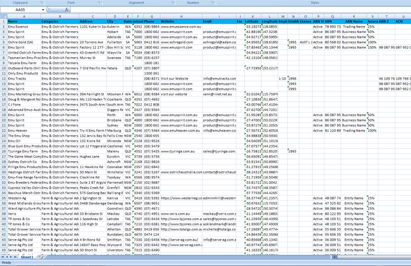The height and width of the screenshot is (266, 411).
Task: Jump to last sheet with navigation arrow
Action: tap(15, 257)
